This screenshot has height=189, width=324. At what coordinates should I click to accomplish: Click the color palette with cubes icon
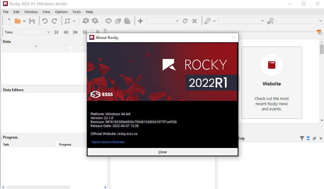(x=208, y=21)
